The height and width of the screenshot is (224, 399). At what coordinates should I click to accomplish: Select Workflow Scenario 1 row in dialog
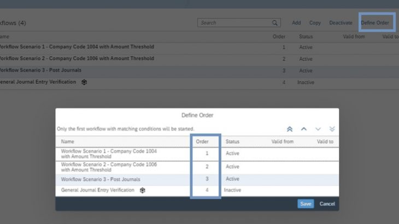[x=197, y=154]
